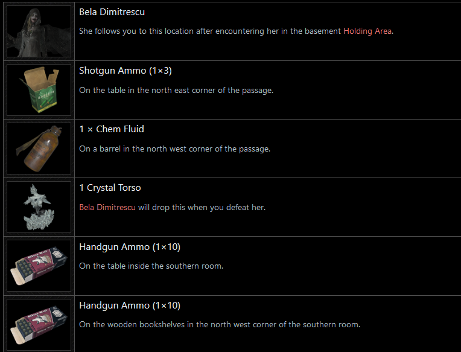Select the Crystal Torso item image
The image size is (461, 352).
pos(39,207)
